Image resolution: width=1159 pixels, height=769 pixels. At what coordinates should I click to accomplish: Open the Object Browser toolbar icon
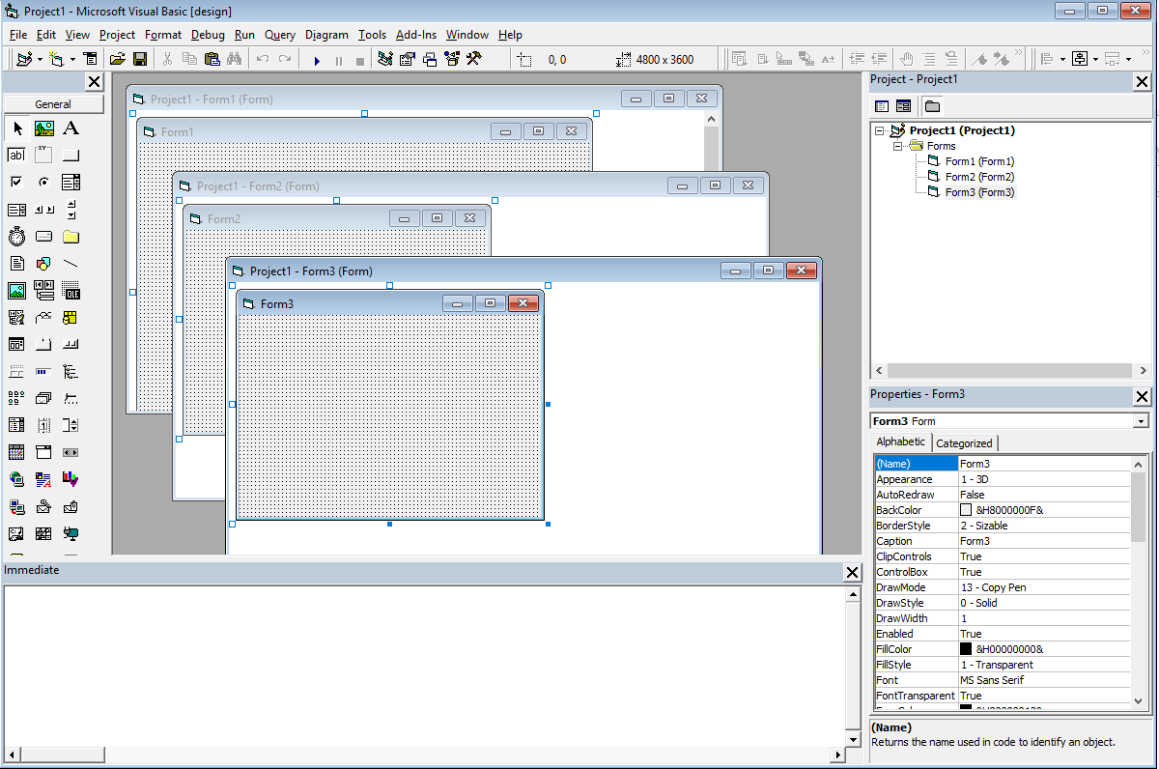tap(451, 60)
